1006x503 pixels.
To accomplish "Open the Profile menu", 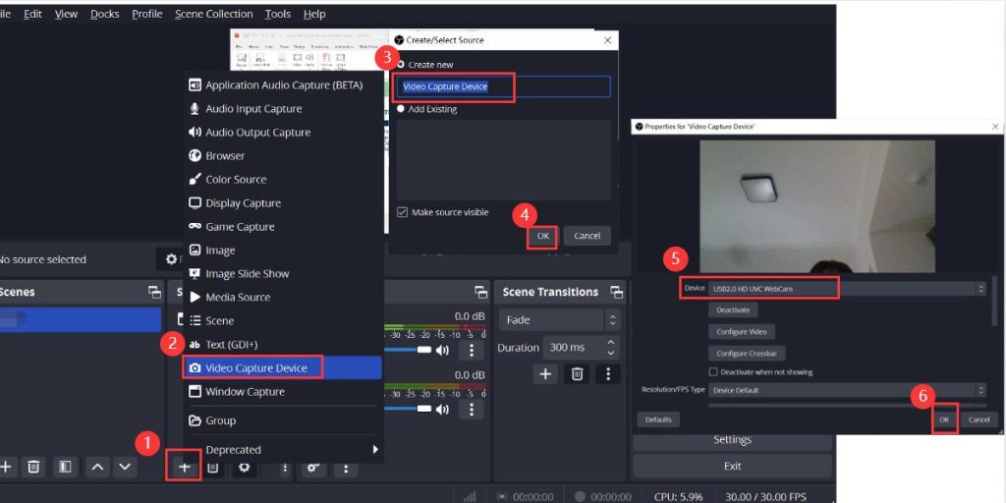I will pos(147,14).
